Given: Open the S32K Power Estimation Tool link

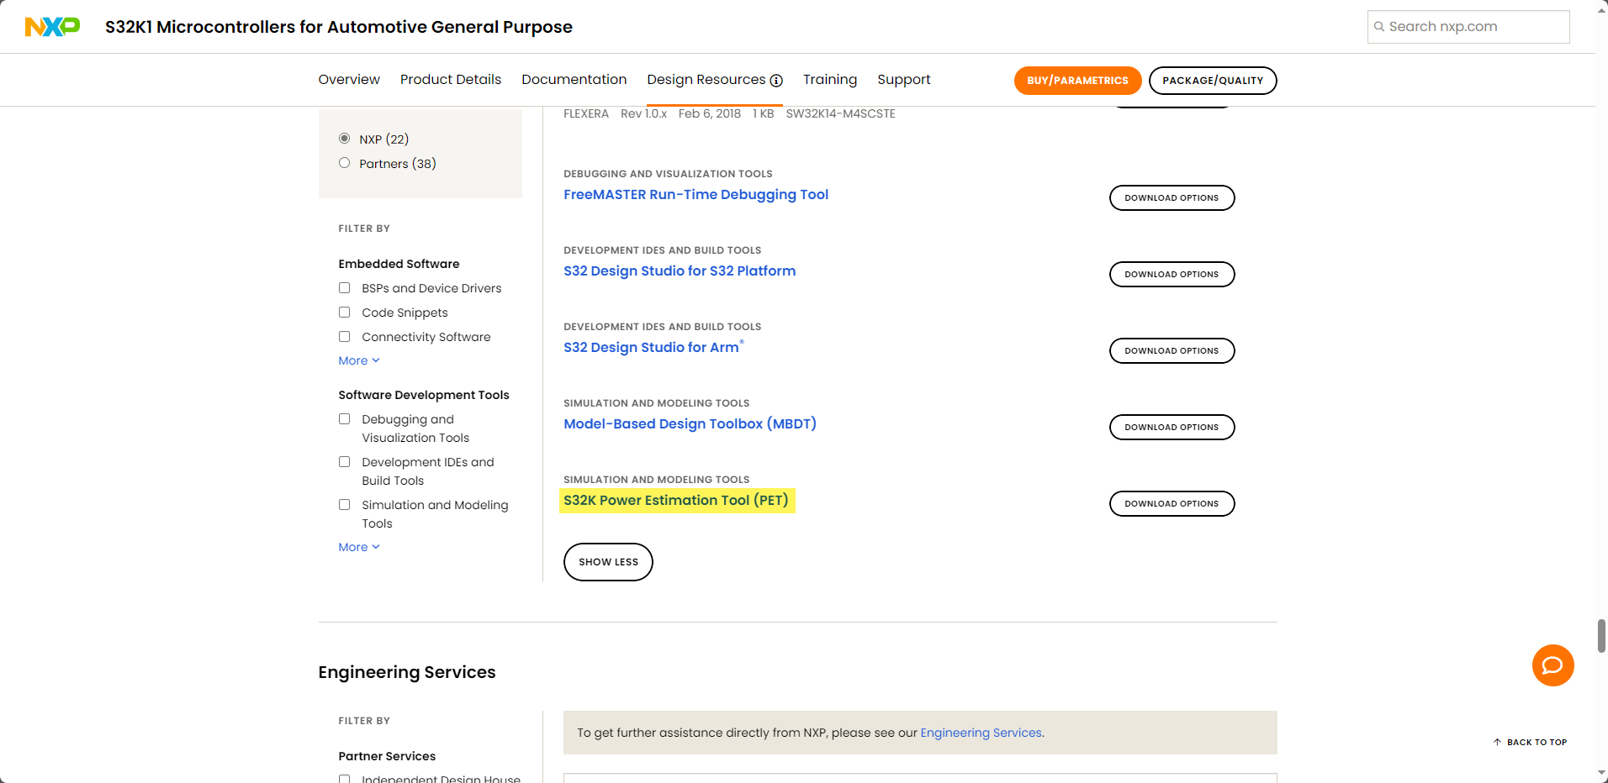Looking at the screenshot, I should [676, 501].
